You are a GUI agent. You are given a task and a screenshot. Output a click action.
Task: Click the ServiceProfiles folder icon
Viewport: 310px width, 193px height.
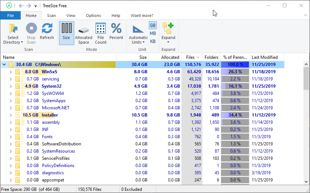point(18,158)
